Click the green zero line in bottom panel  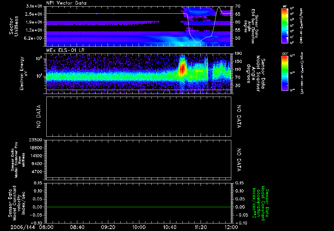[x=139, y=207]
